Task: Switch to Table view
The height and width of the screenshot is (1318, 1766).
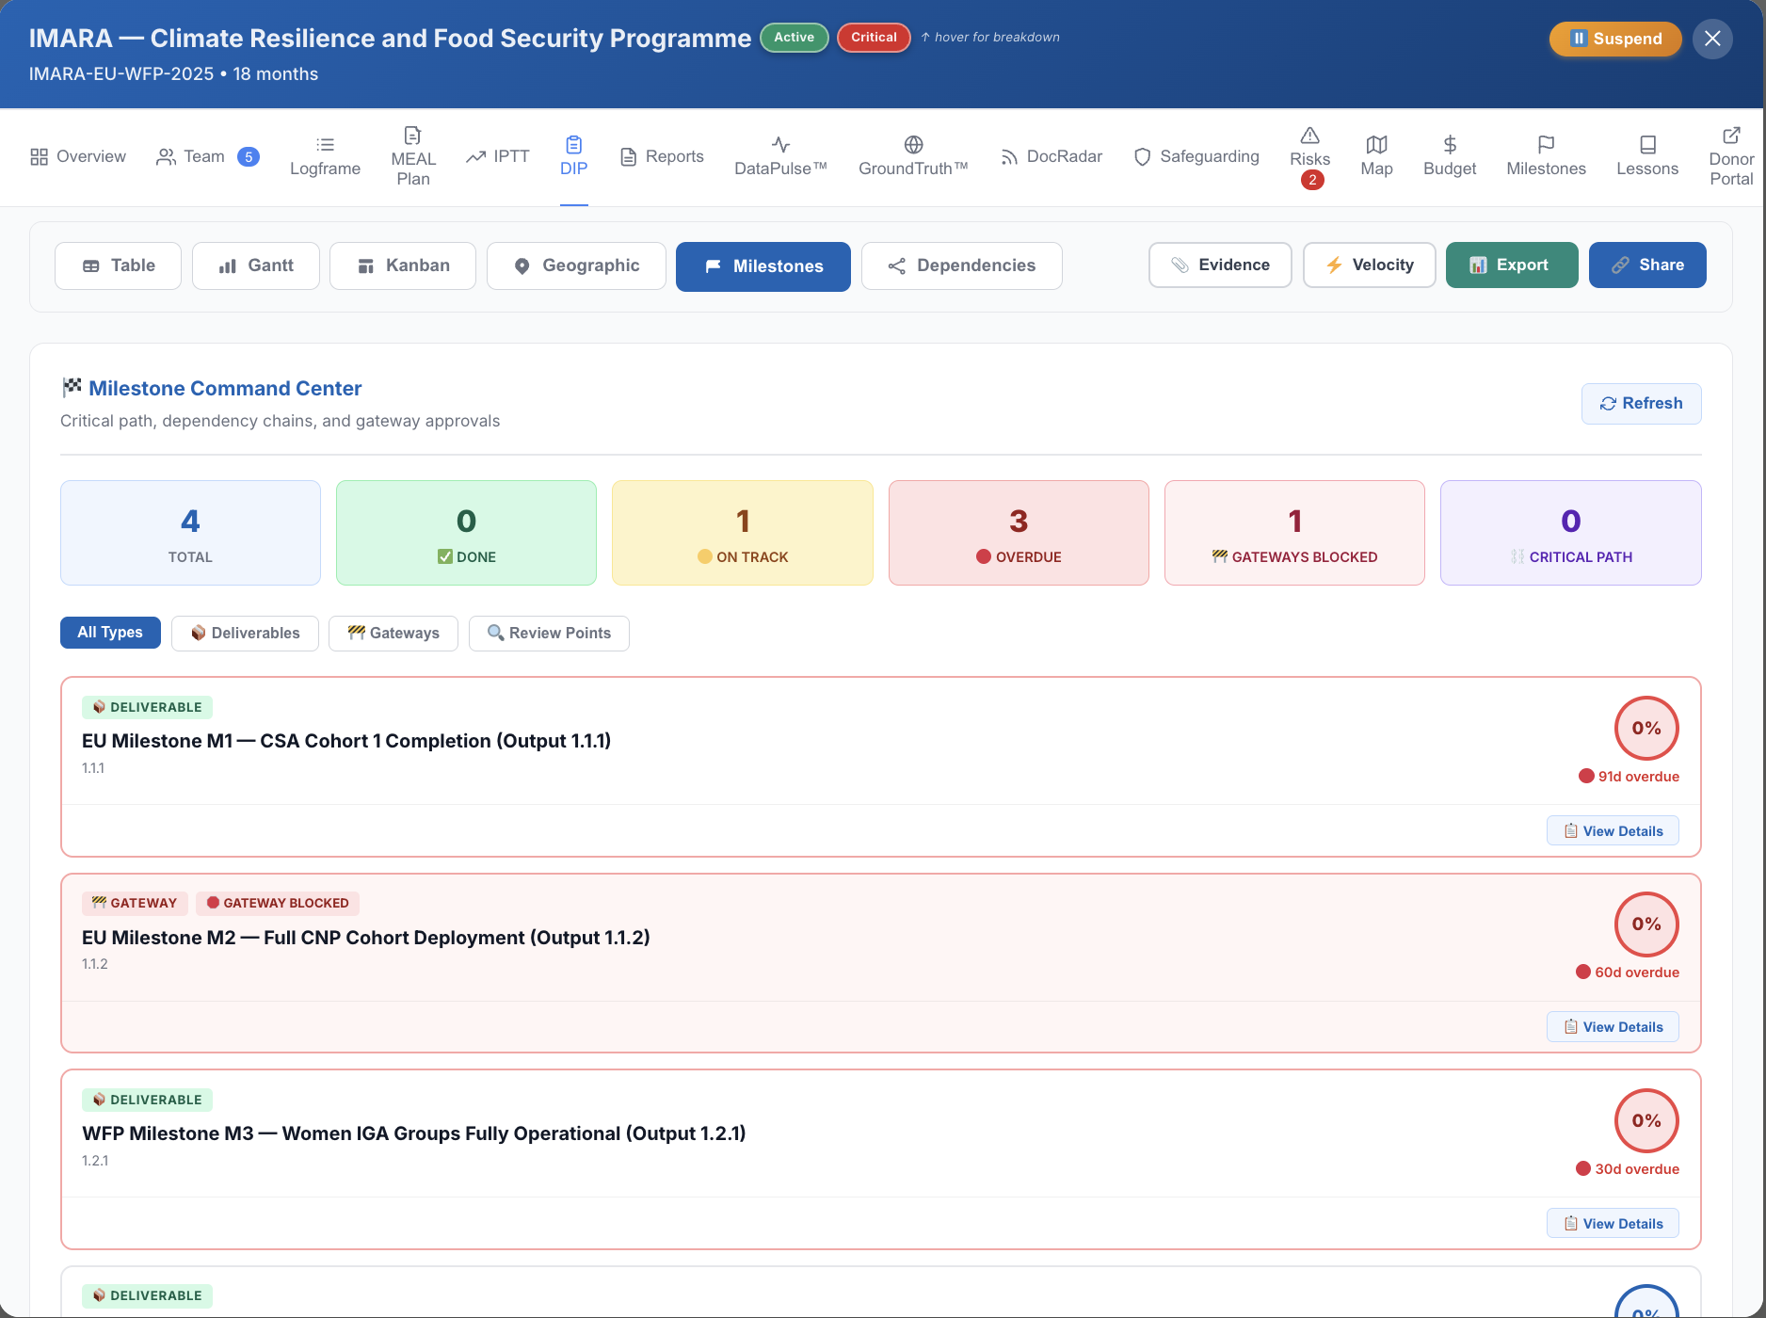Action: [x=118, y=265]
